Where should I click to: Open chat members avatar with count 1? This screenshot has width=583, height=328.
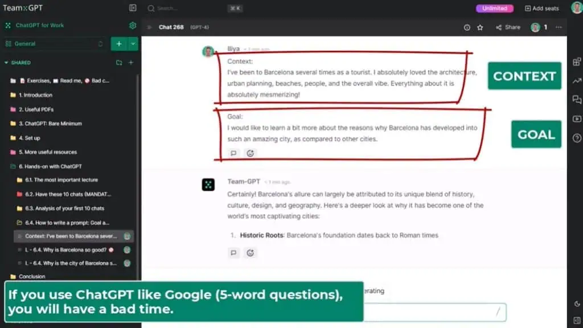pyautogui.click(x=539, y=27)
